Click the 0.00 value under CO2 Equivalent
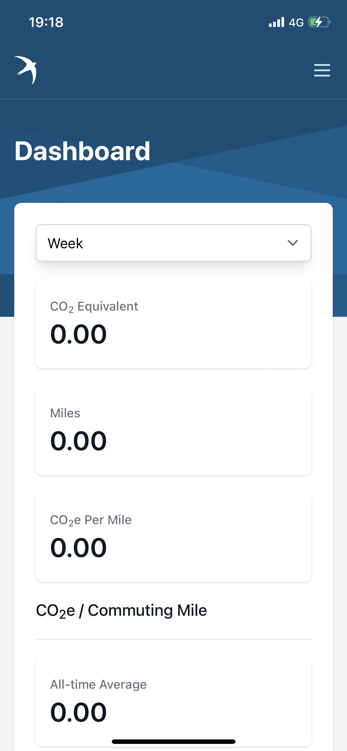The width and height of the screenshot is (347, 751). tap(78, 334)
